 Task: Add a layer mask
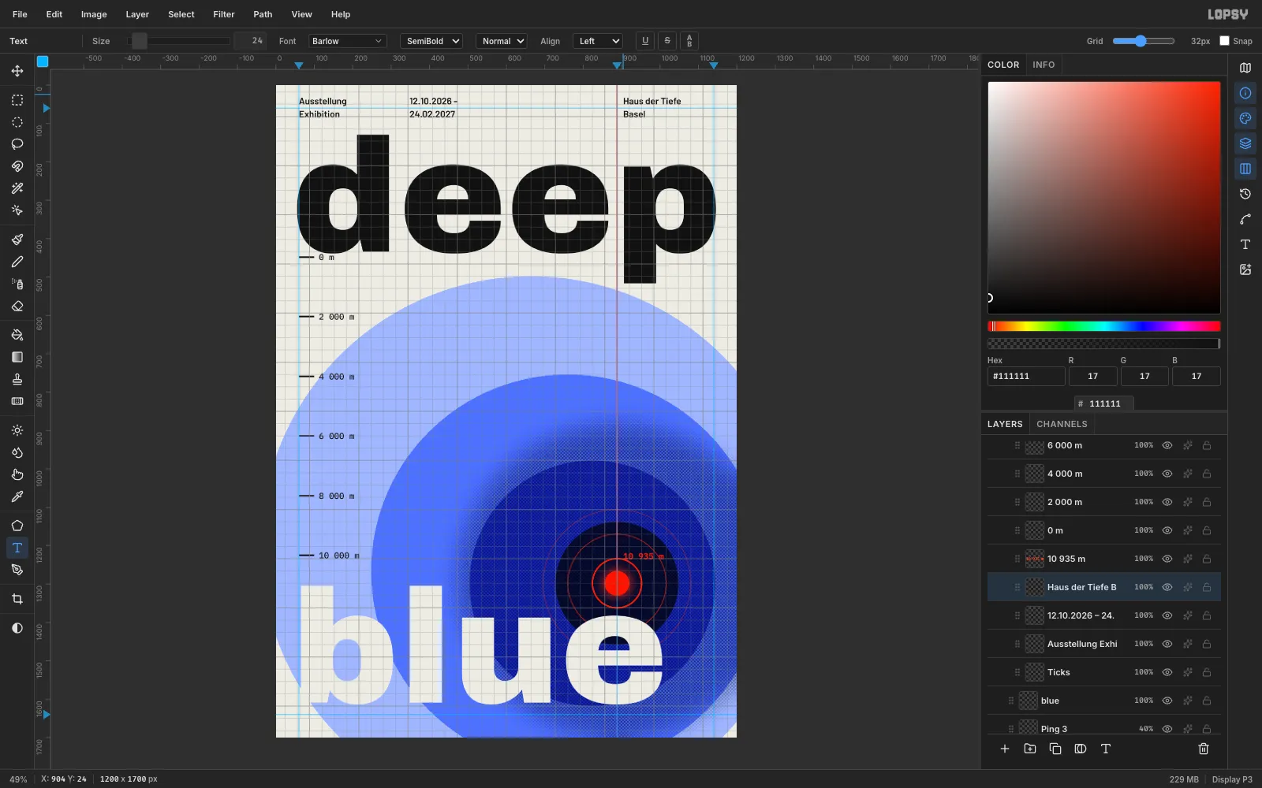coord(1081,749)
